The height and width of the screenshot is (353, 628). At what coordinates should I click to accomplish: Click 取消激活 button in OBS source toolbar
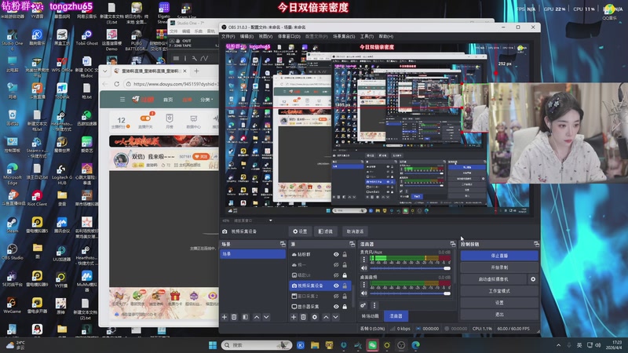(355, 231)
